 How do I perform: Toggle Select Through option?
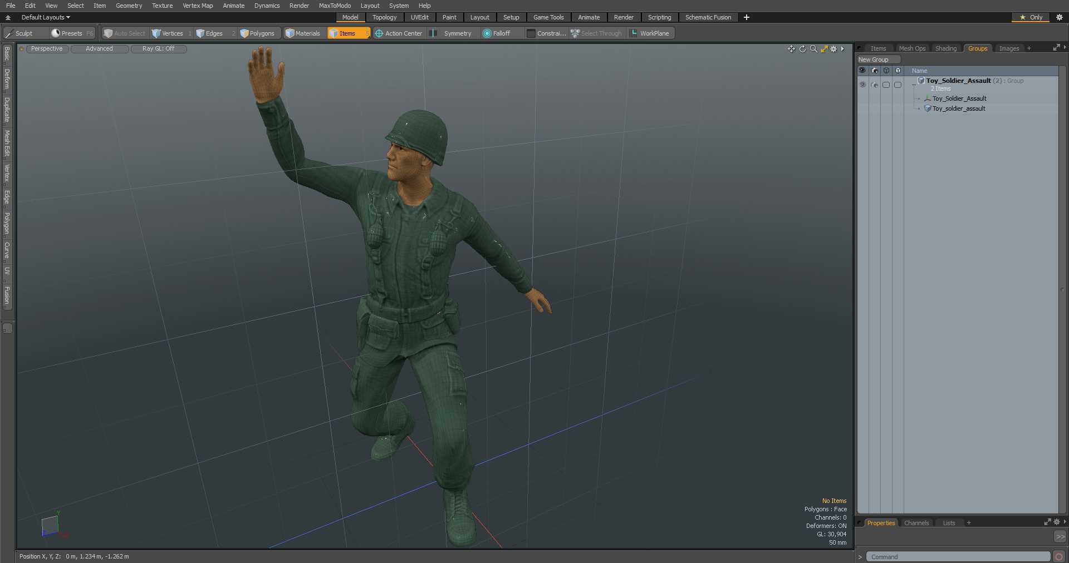tap(596, 33)
